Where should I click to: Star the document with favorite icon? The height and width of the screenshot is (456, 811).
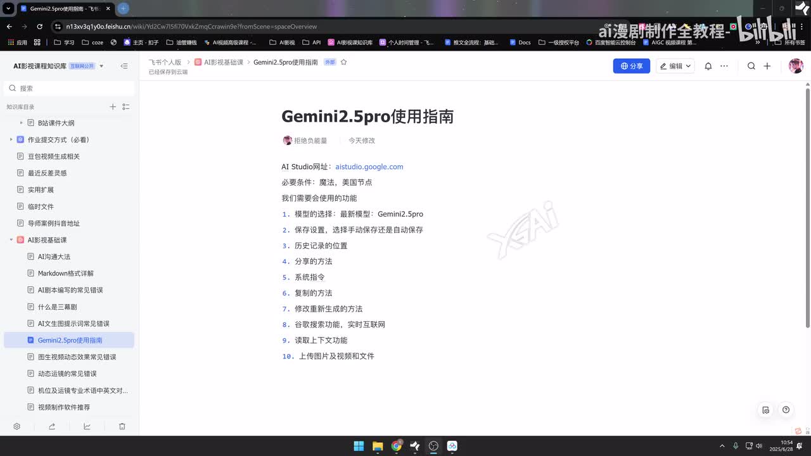[344, 62]
